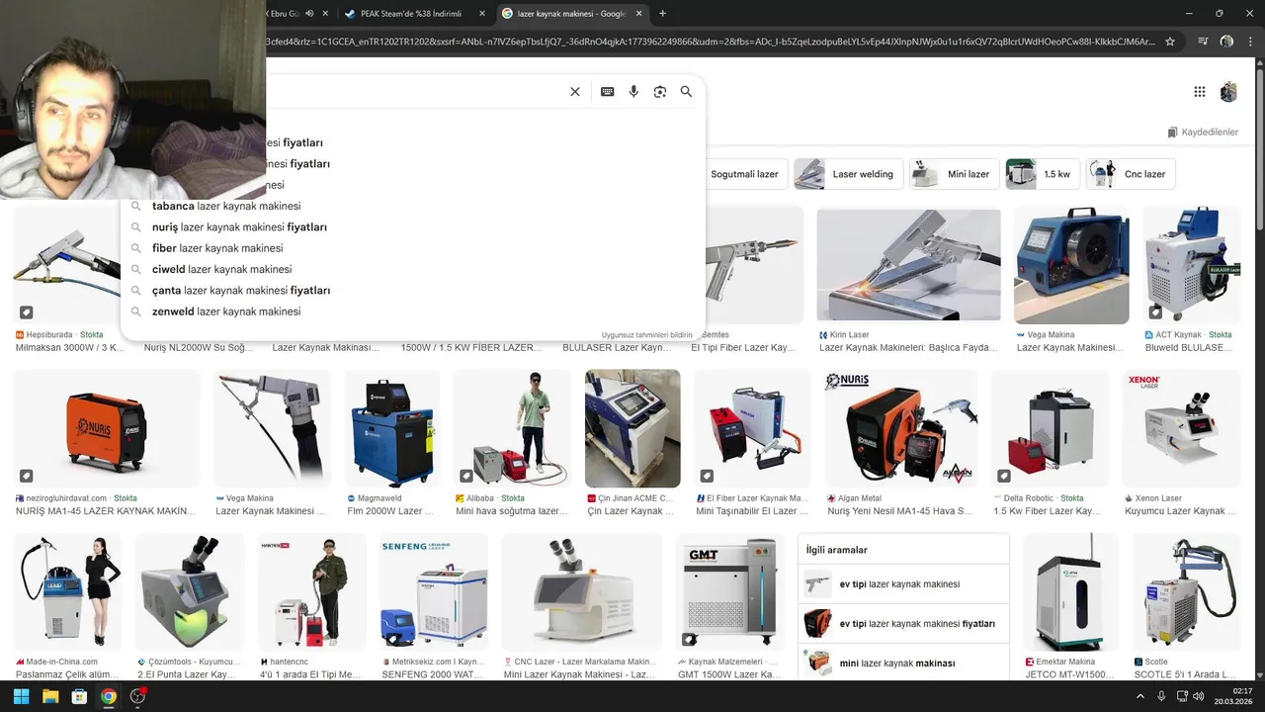Open the Xenon Laser Kuyumcu image
Image resolution: width=1265 pixels, height=712 pixels.
click(x=1181, y=428)
